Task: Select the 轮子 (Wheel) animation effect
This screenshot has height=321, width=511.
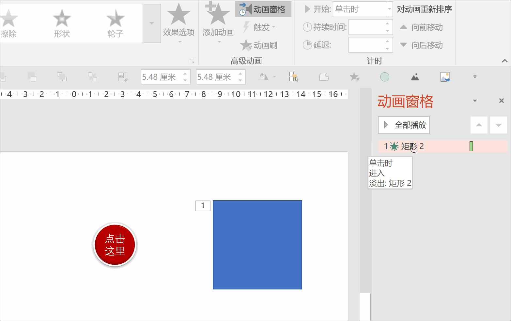Action: (115, 23)
